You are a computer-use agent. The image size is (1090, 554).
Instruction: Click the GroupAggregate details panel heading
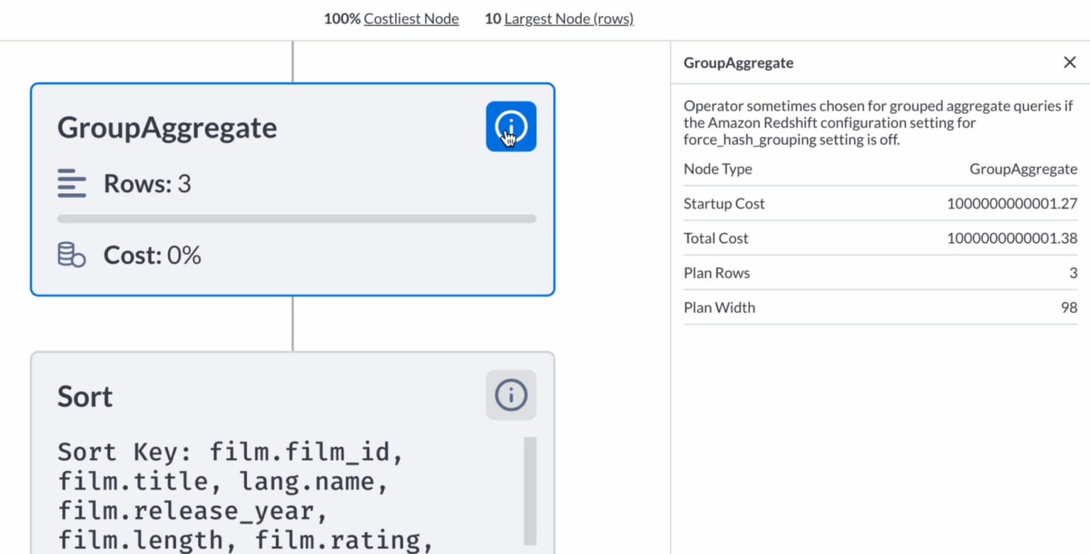738,63
